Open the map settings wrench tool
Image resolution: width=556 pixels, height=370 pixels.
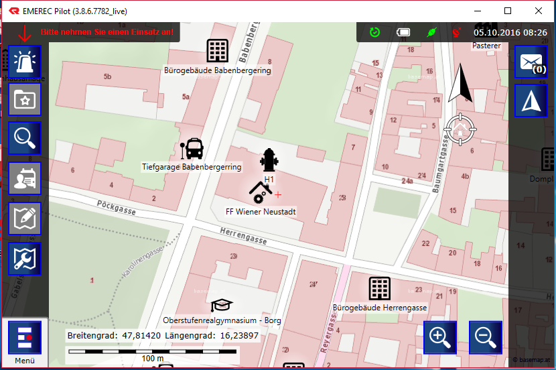point(25,259)
